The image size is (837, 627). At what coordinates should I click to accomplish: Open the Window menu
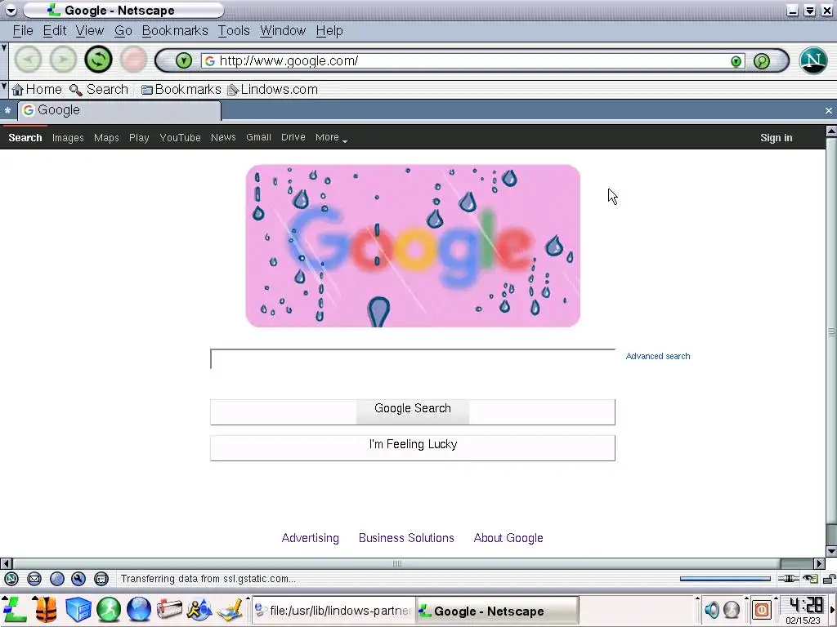[283, 31]
